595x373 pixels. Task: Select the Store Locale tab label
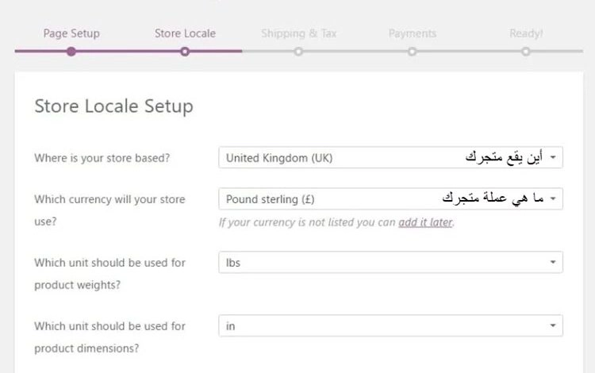[185, 33]
